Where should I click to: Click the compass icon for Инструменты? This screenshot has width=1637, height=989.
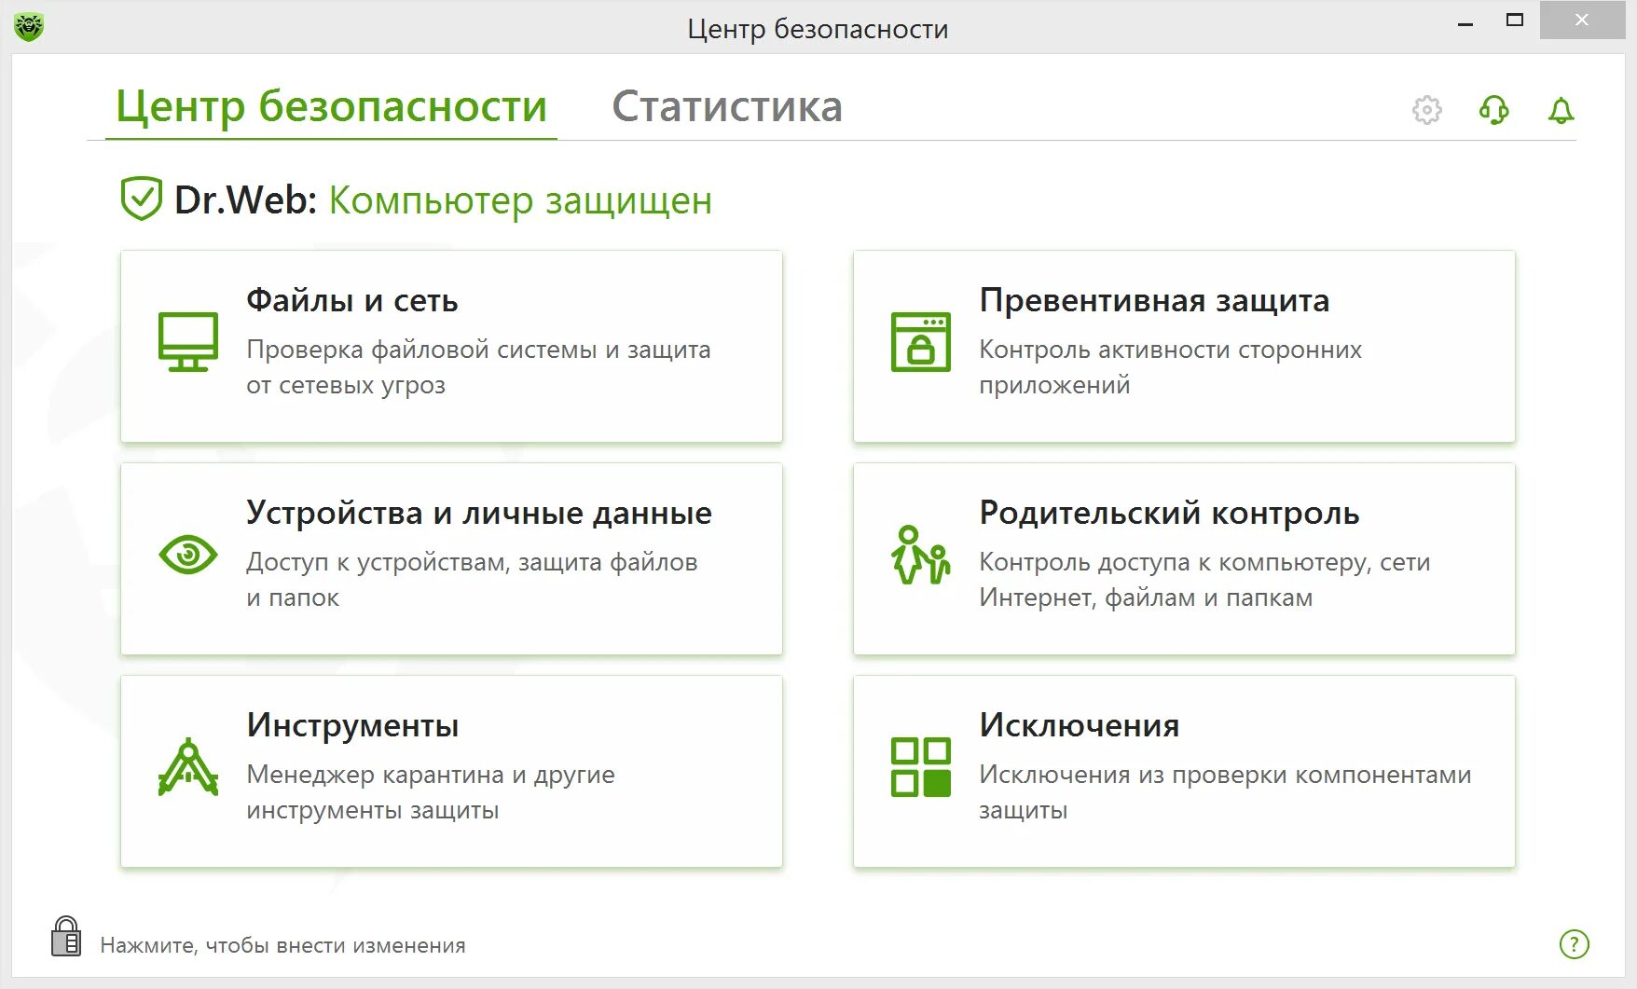[x=188, y=766]
